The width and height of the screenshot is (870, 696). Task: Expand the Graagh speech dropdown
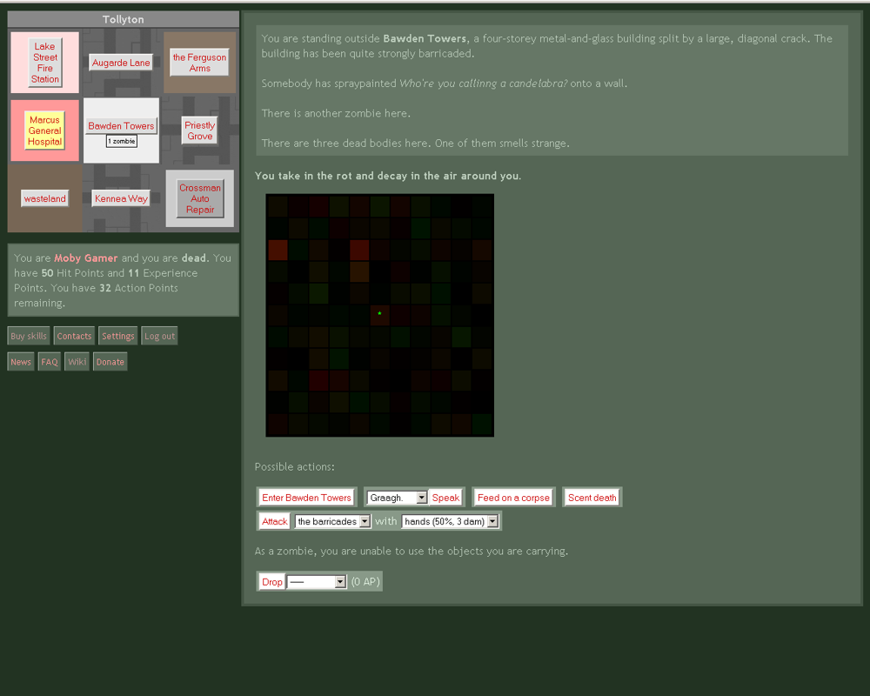[x=397, y=498]
